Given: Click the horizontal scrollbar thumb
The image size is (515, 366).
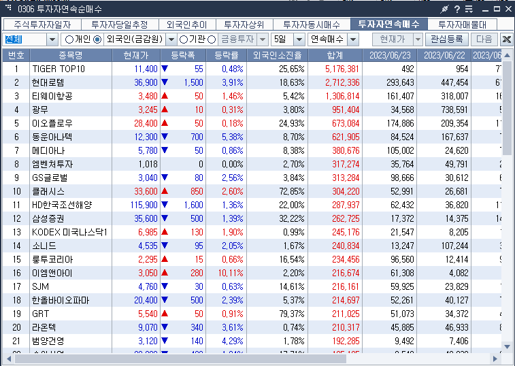Looking at the screenshot, I should click(x=180, y=359).
